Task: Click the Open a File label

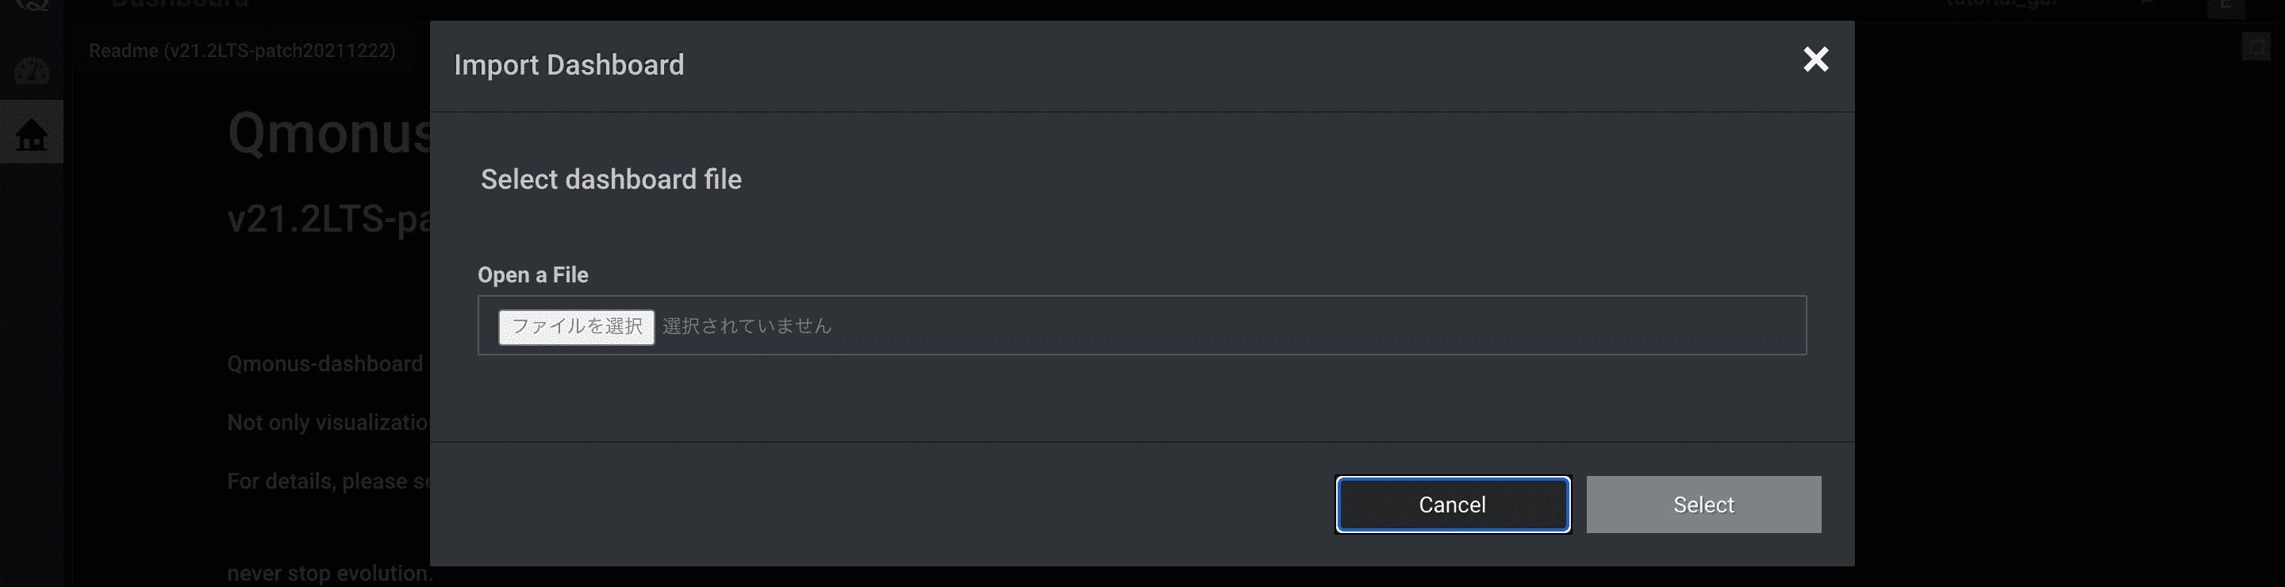Action: click(x=533, y=275)
